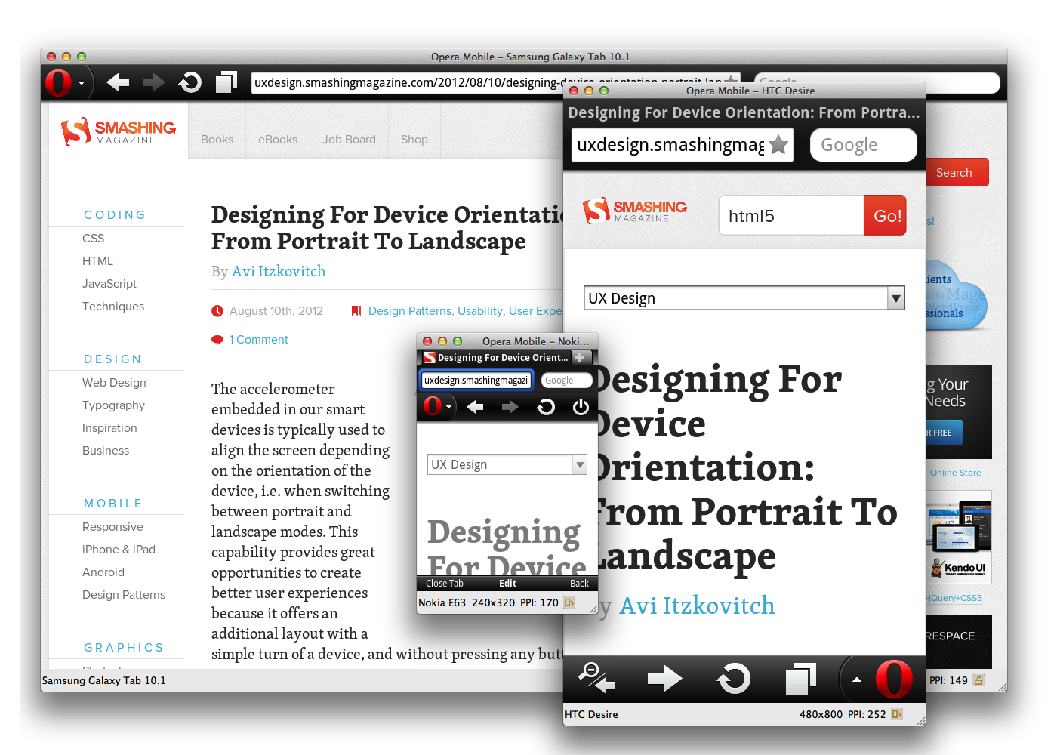Expand UX Design dropdown in HTC Desire window
1057x755 pixels.
tap(744, 298)
